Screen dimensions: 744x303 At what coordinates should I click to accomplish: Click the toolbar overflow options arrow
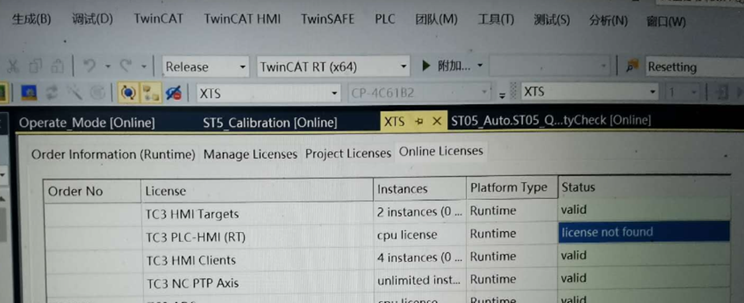pyautogui.click(x=502, y=95)
